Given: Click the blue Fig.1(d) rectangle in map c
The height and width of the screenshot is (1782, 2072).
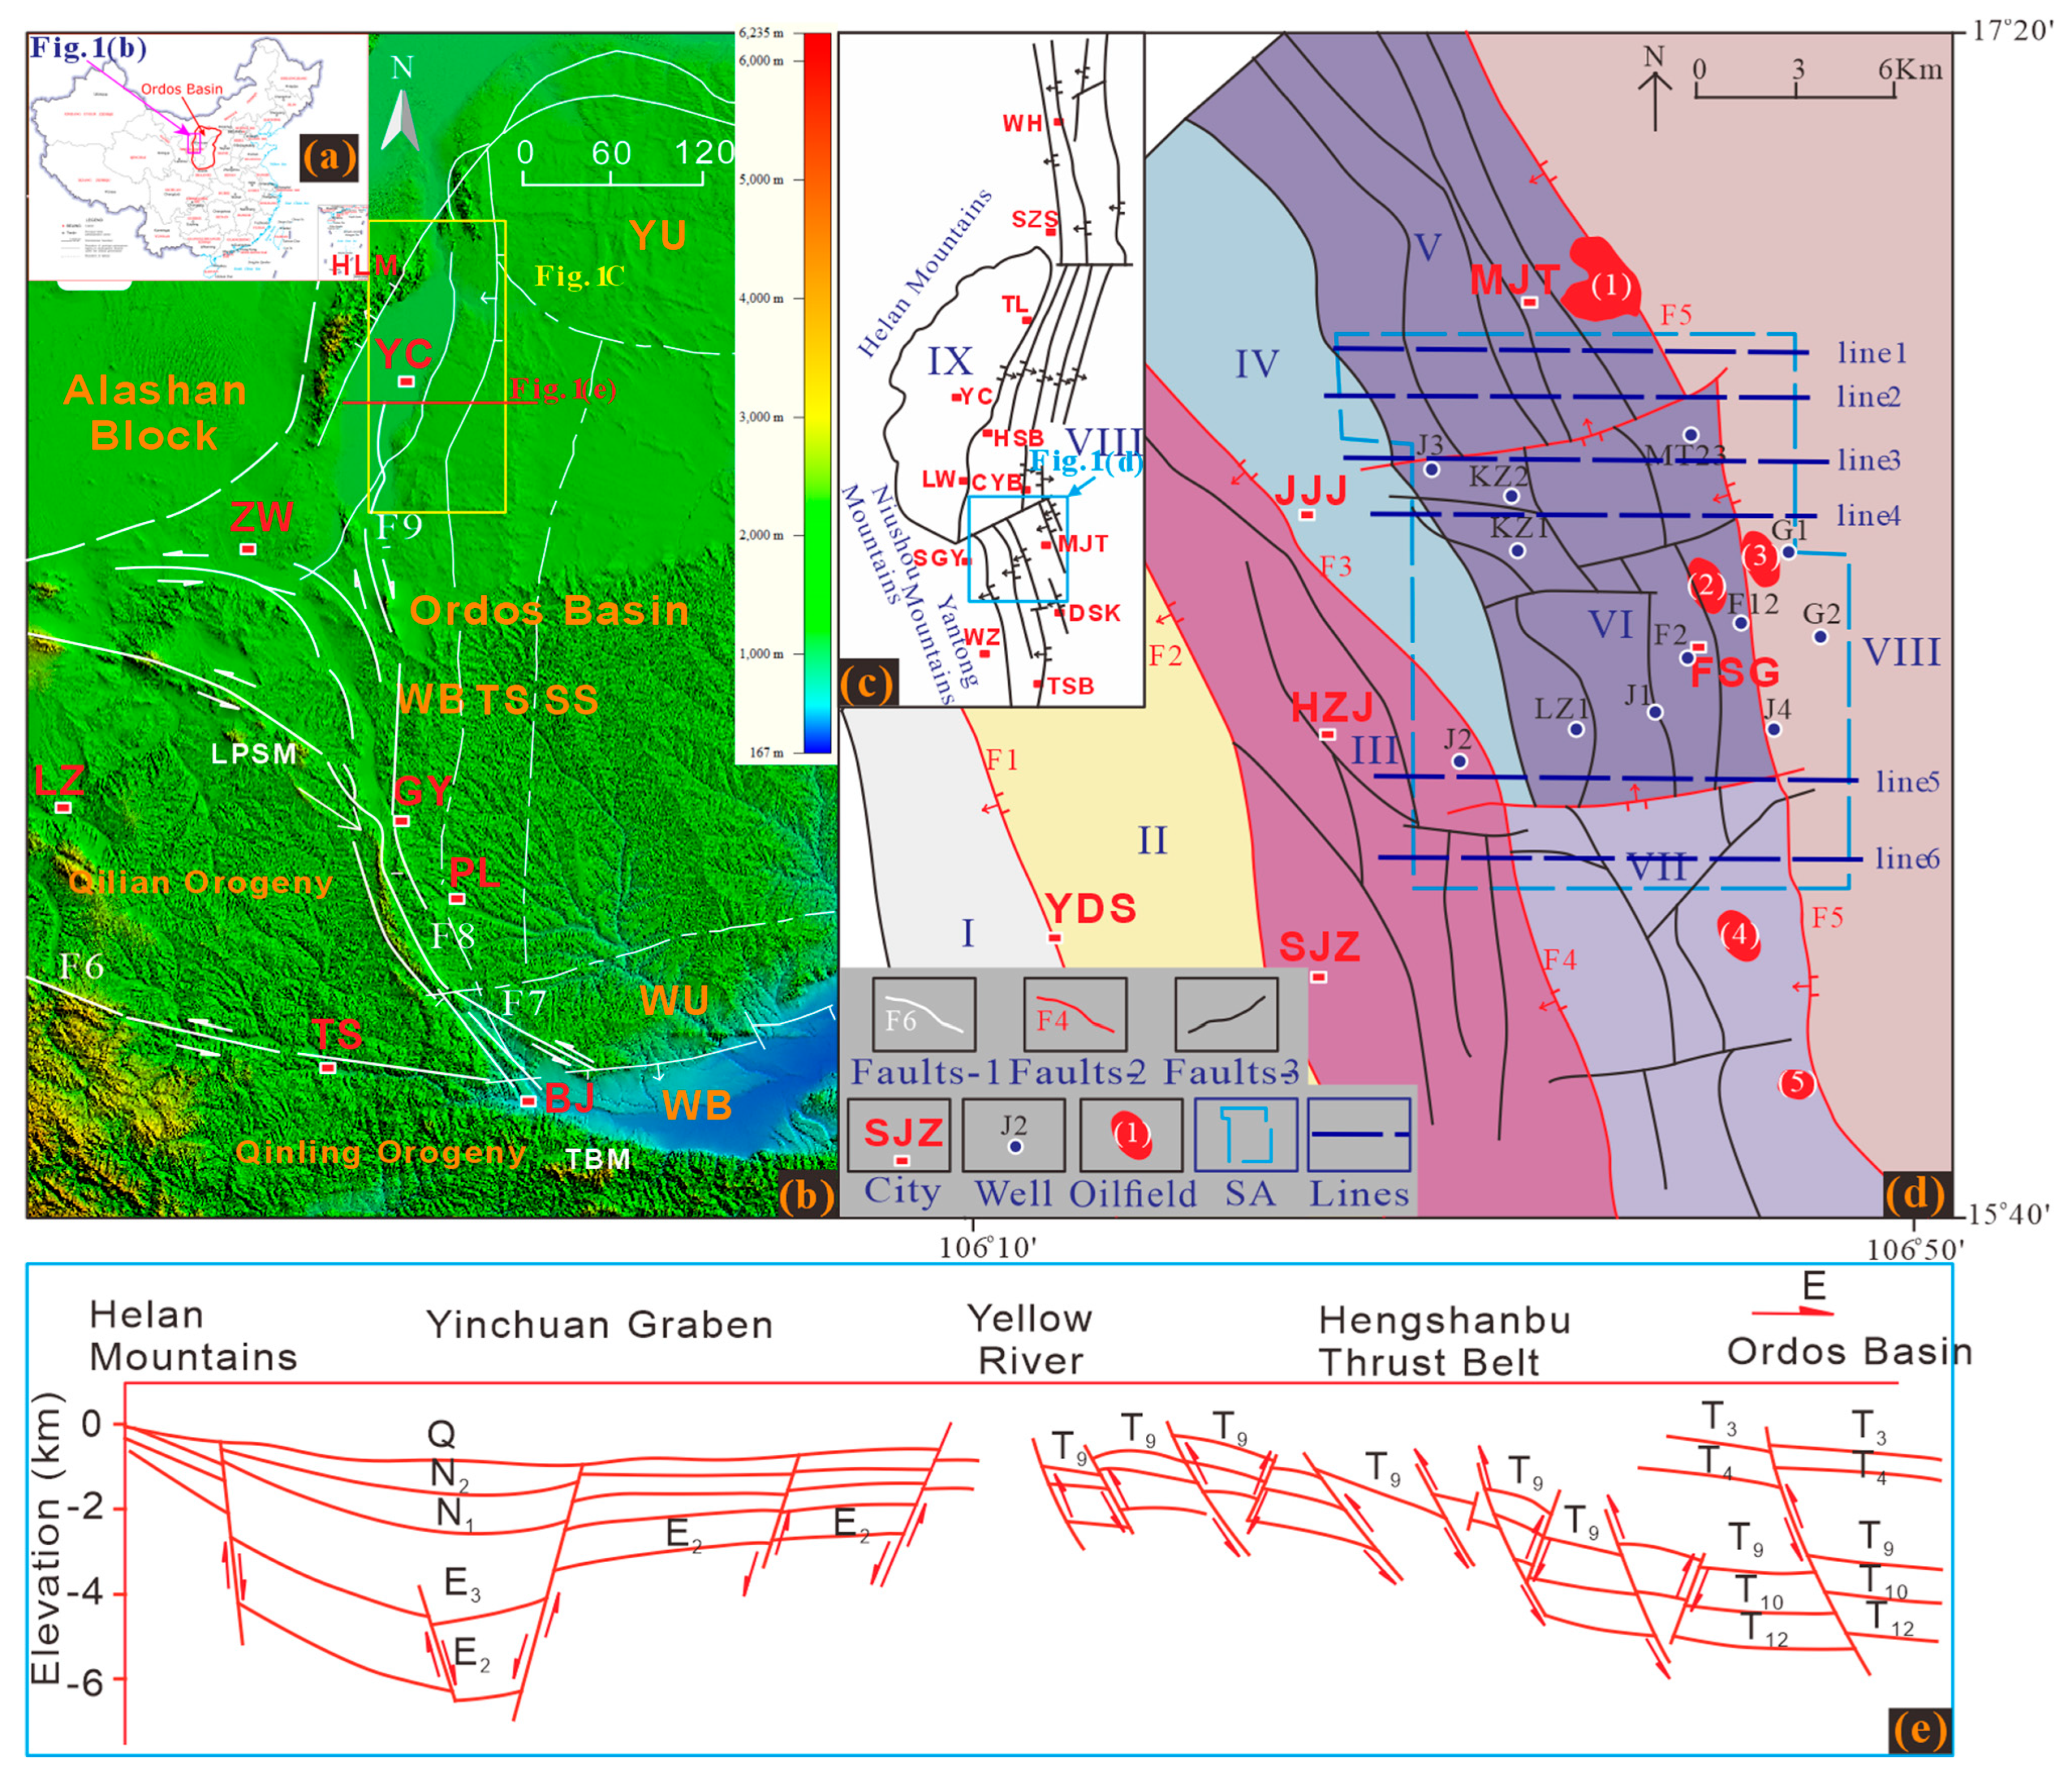Looking at the screenshot, I should coord(1018,548).
